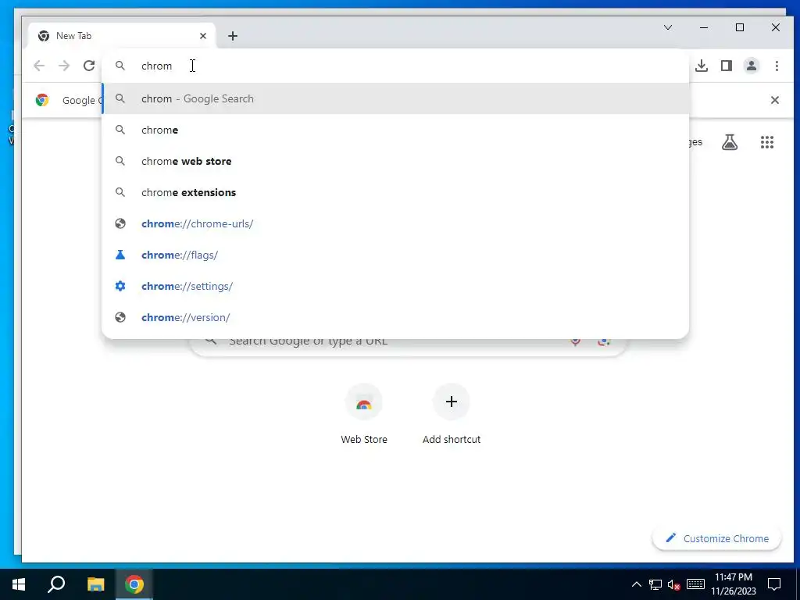Click the Add shortcut button
This screenshot has width=800, height=600.
coord(451,414)
